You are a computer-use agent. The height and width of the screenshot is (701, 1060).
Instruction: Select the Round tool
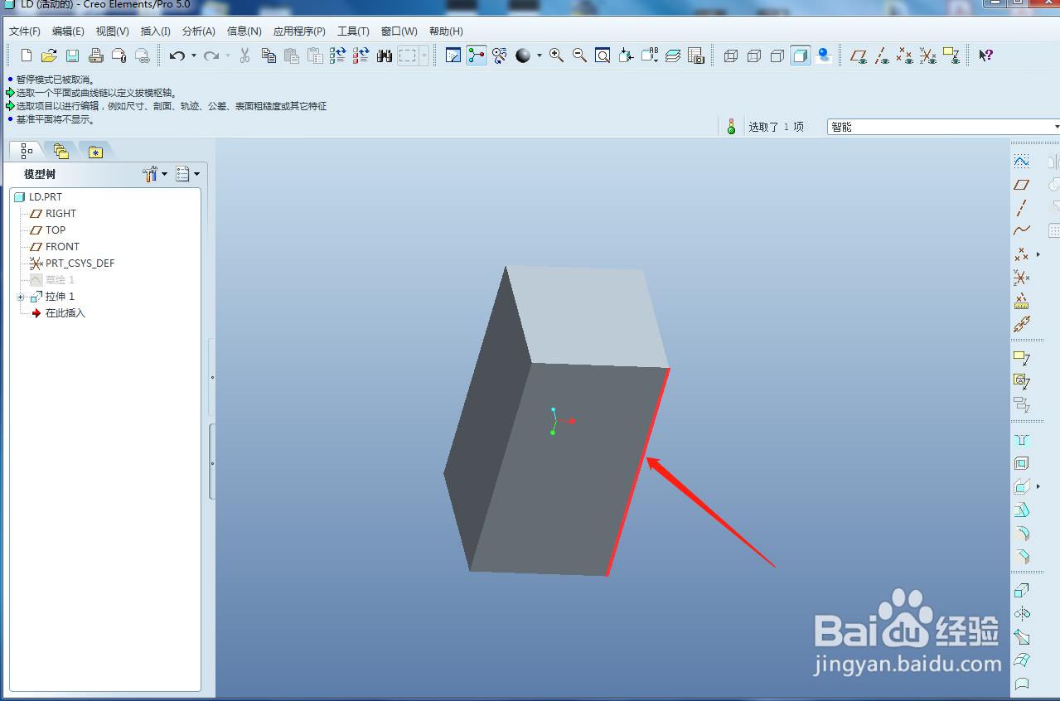pos(1022,533)
